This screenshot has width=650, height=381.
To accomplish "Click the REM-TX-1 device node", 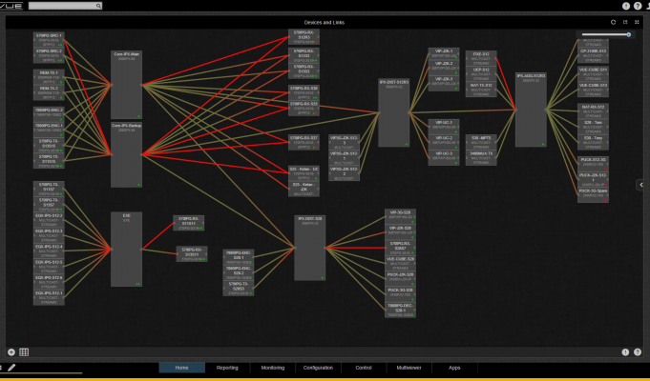I will pos(49,77).
